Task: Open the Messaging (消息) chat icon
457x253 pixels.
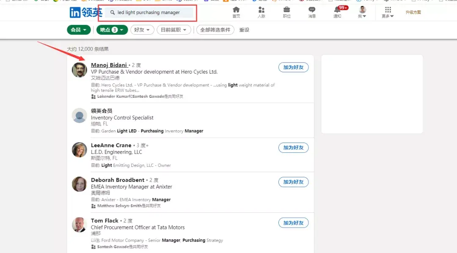Action: (x=312, y=12)
